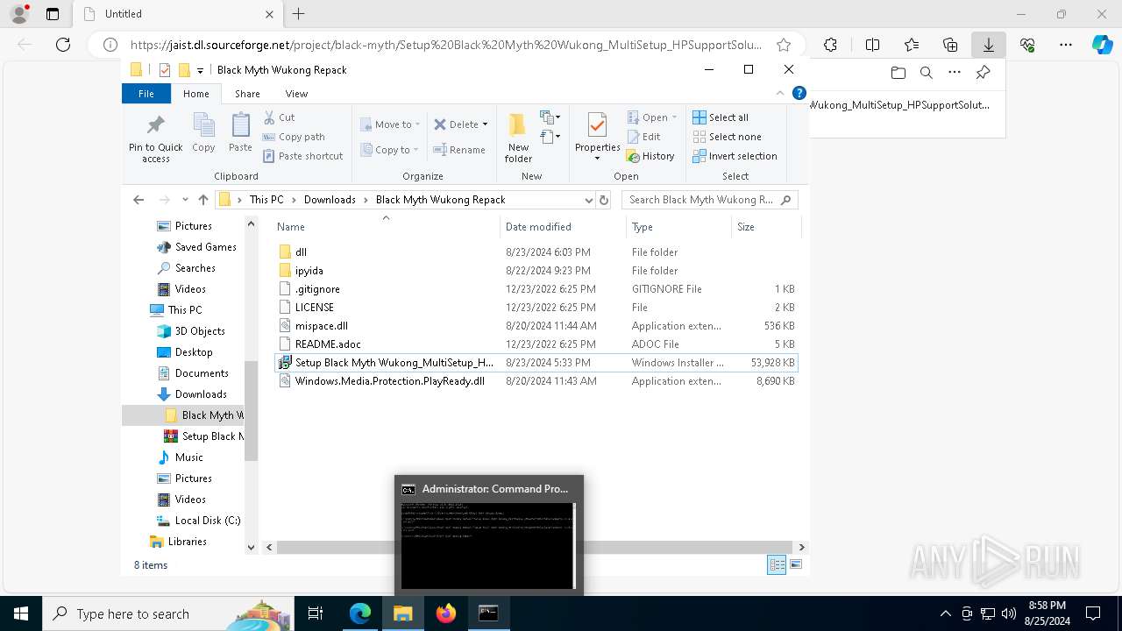Click the Search Black Myth Wukong Repack field
Image resolution: width=1122 pixels, height=631 pixels.
pyautogui.click(x=709, y=200)
